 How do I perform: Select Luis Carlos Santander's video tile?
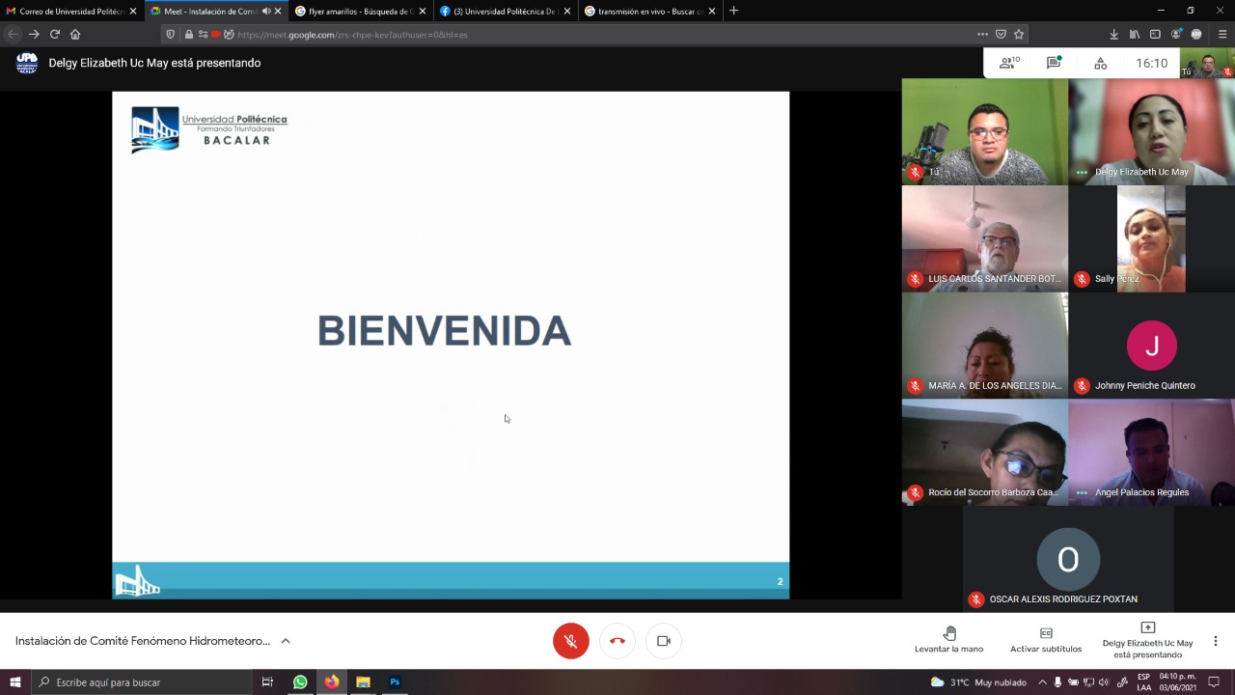coord(985,239)
